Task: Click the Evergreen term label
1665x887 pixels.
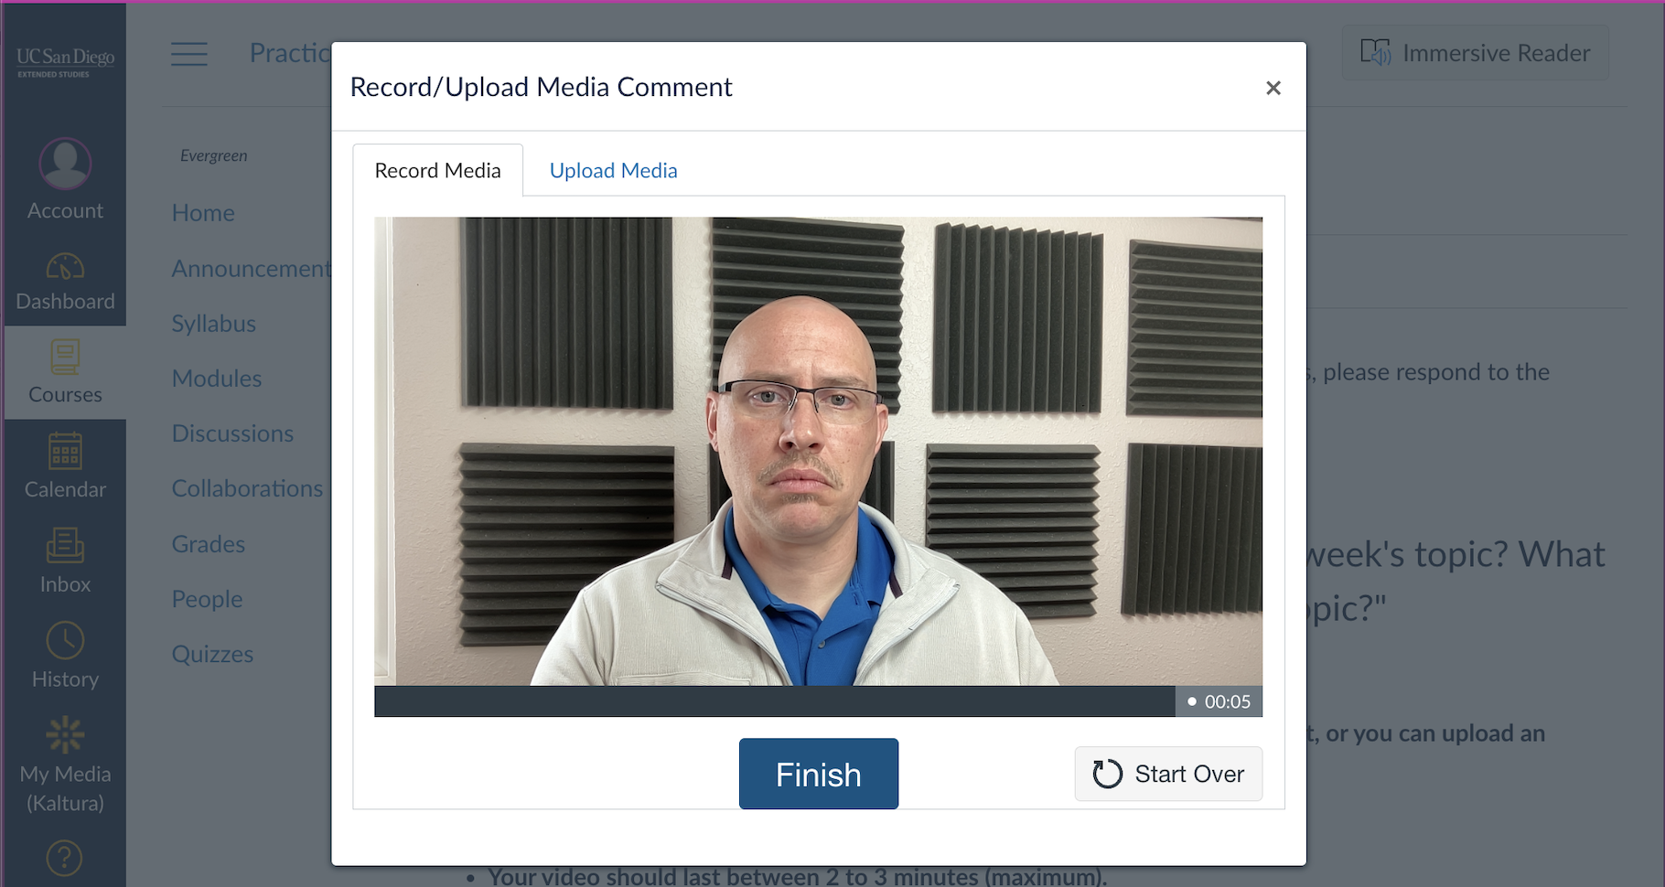Action: 213,155
